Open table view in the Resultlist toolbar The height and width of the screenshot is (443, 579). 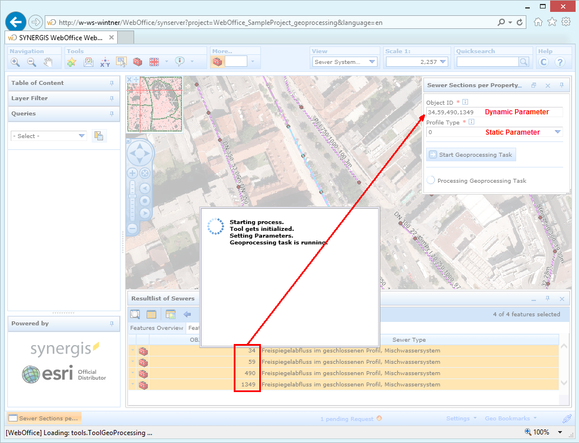pos(150,313)
